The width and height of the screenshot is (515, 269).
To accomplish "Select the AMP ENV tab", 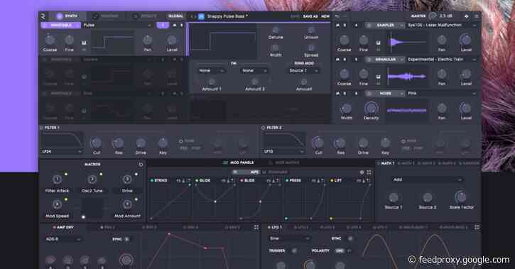I will (63, 227).
